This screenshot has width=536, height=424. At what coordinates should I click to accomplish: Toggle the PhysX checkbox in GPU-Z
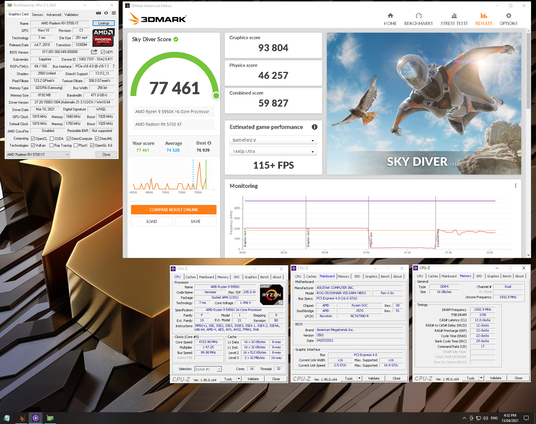76,145
